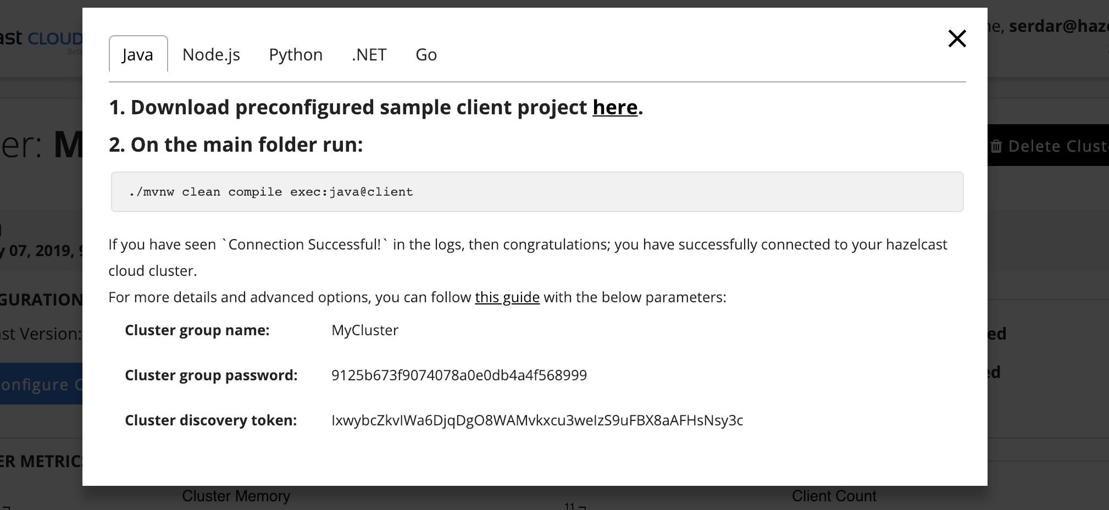The height and width of the screenshot is (510, 1109).
Task: Click the Cluster Memory chart title
Action: [x=236, y=496]
